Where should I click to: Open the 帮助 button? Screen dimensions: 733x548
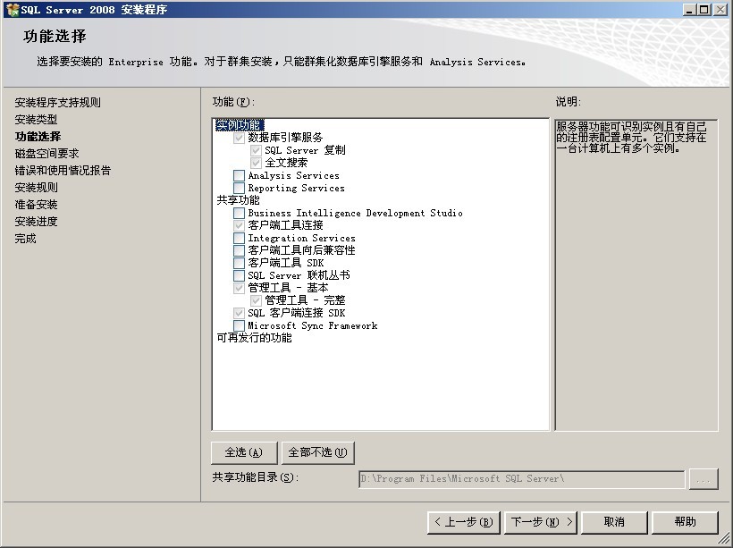(685, 522)
